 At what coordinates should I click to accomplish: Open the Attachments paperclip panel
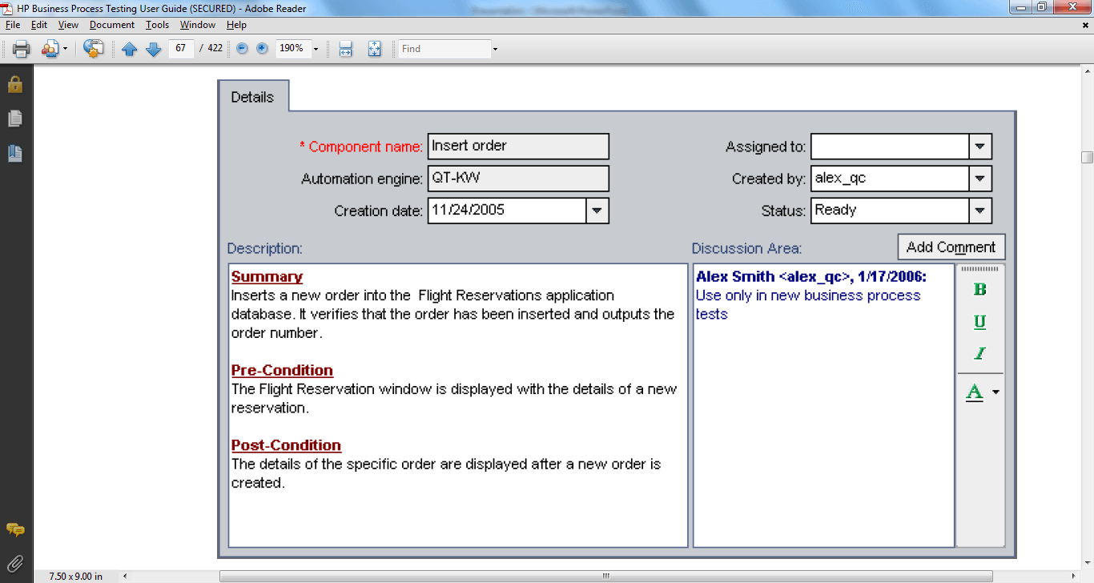pos(15,563)
